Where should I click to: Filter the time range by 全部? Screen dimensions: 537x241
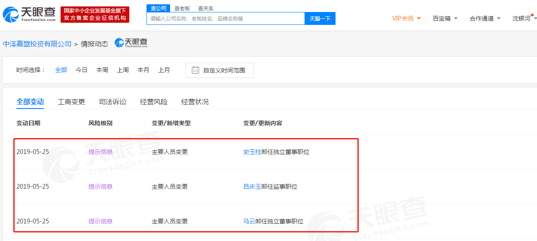point(61,70)
